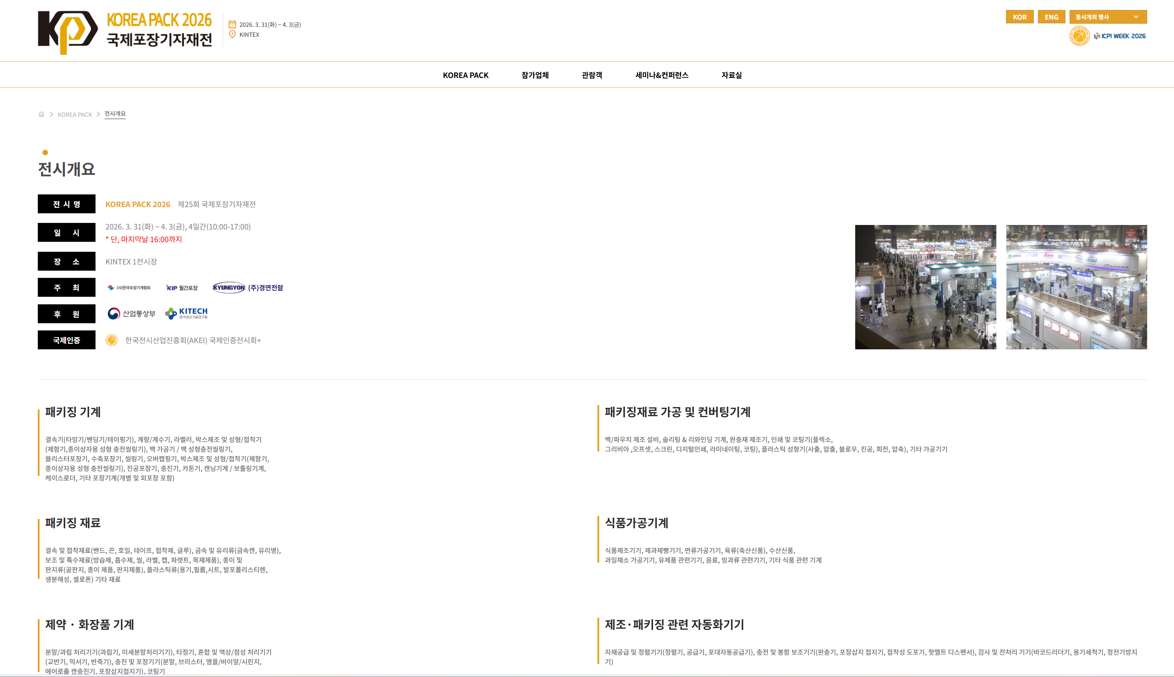Viewport: 1174px width, 677px height.
Task: Click the KITECH sponsor logo
Action: [x=187, y=313]
